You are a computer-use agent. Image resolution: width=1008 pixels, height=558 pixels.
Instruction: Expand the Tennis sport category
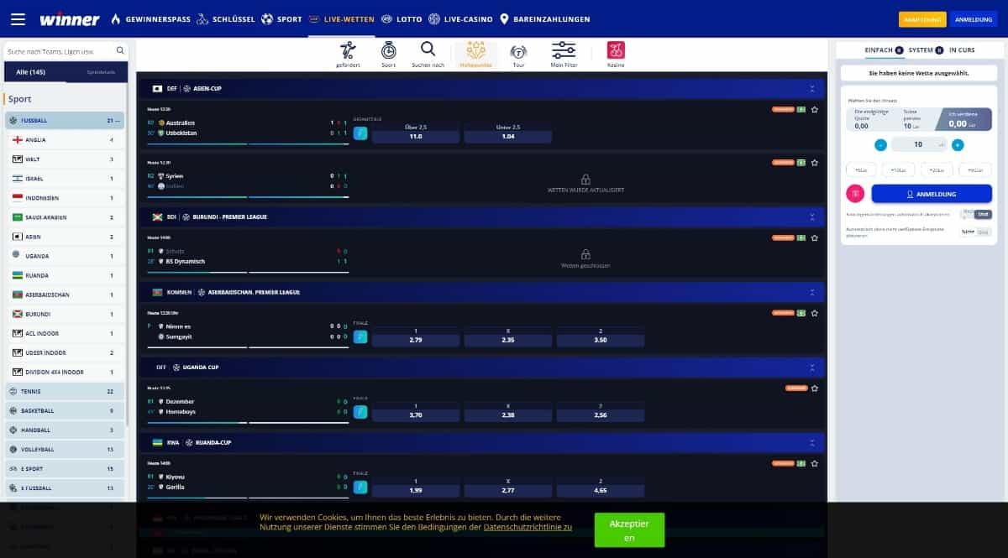click(x=65, y=391)
